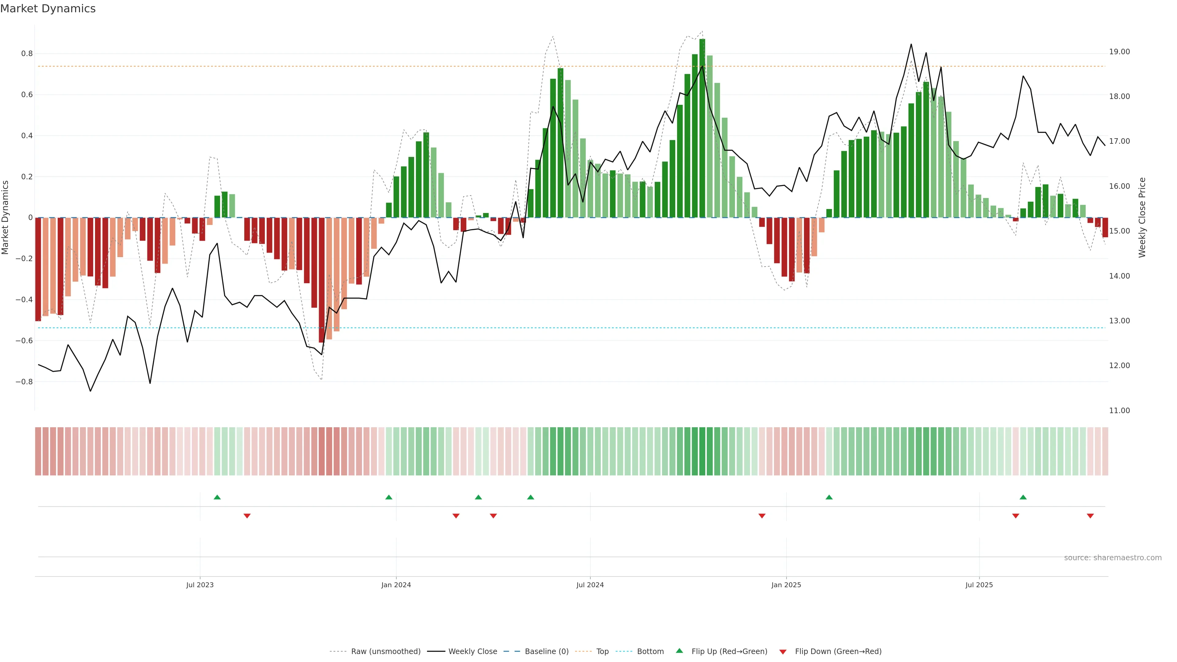Viewport: 1177px width, 662px height.
Task: Click the Weekly Close Price axis title
Action: point(1142,218)
